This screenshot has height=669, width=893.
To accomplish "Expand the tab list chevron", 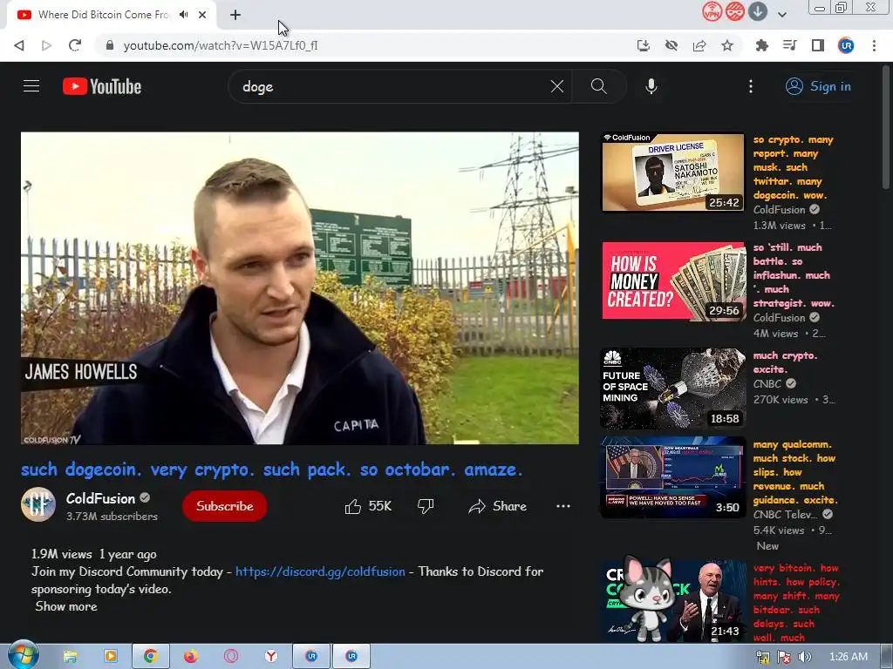I will pos(782,15).
